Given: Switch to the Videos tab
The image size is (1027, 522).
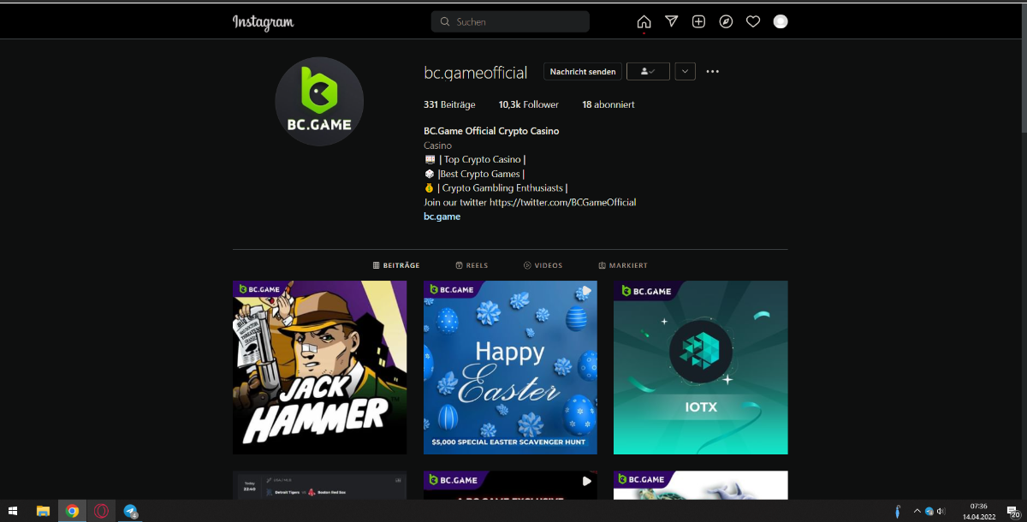Looking at the screenshot, I should [x=543, y=265].
